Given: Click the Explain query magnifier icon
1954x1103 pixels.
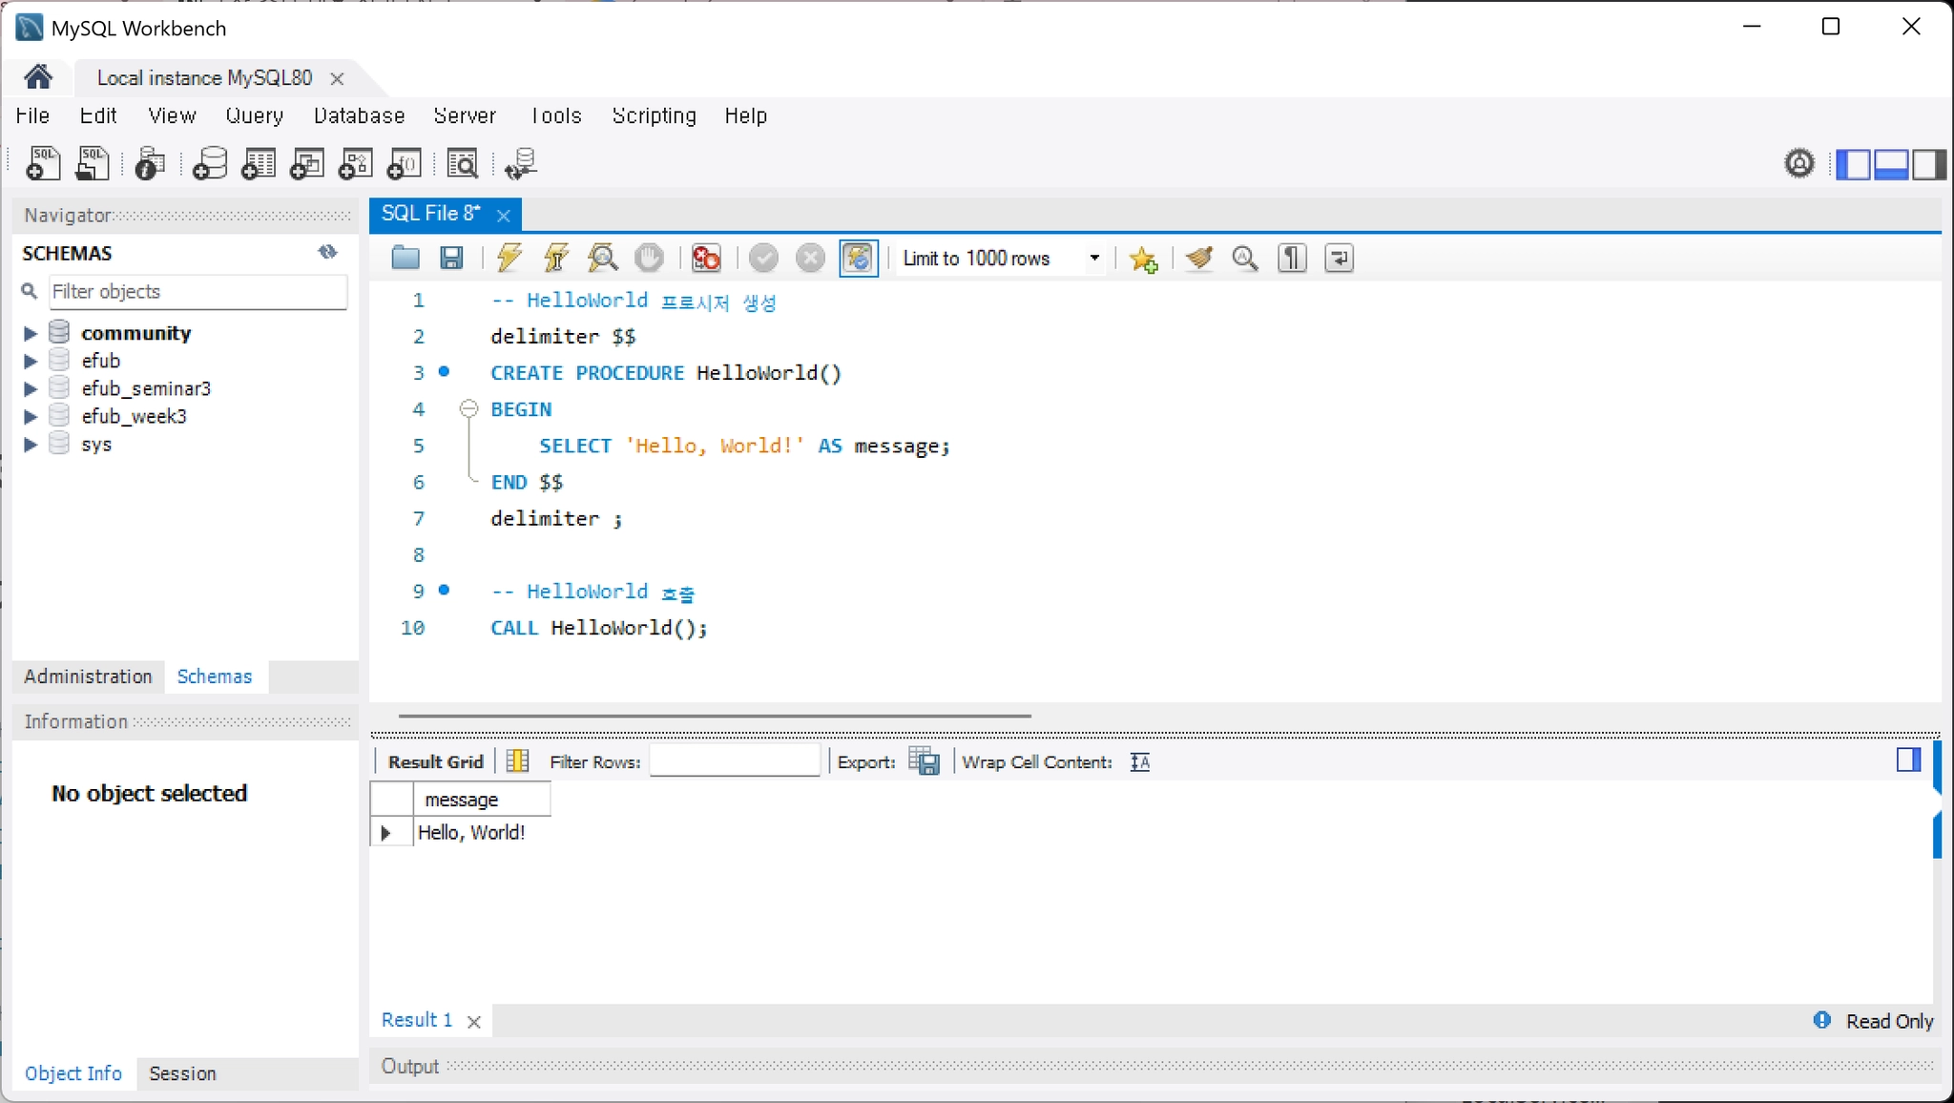Looking at the screenshot, I should click(x=602, y=258).
